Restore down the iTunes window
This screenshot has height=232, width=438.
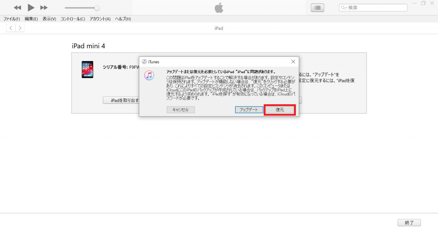tap(423, 3)
